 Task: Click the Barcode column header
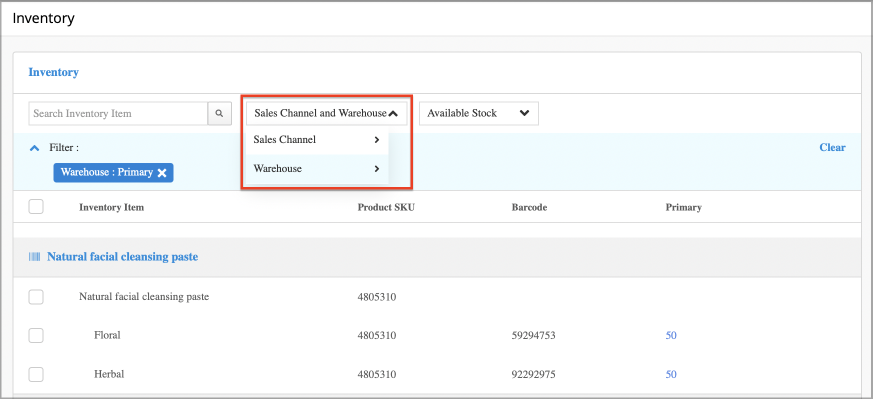pos(529,207)
